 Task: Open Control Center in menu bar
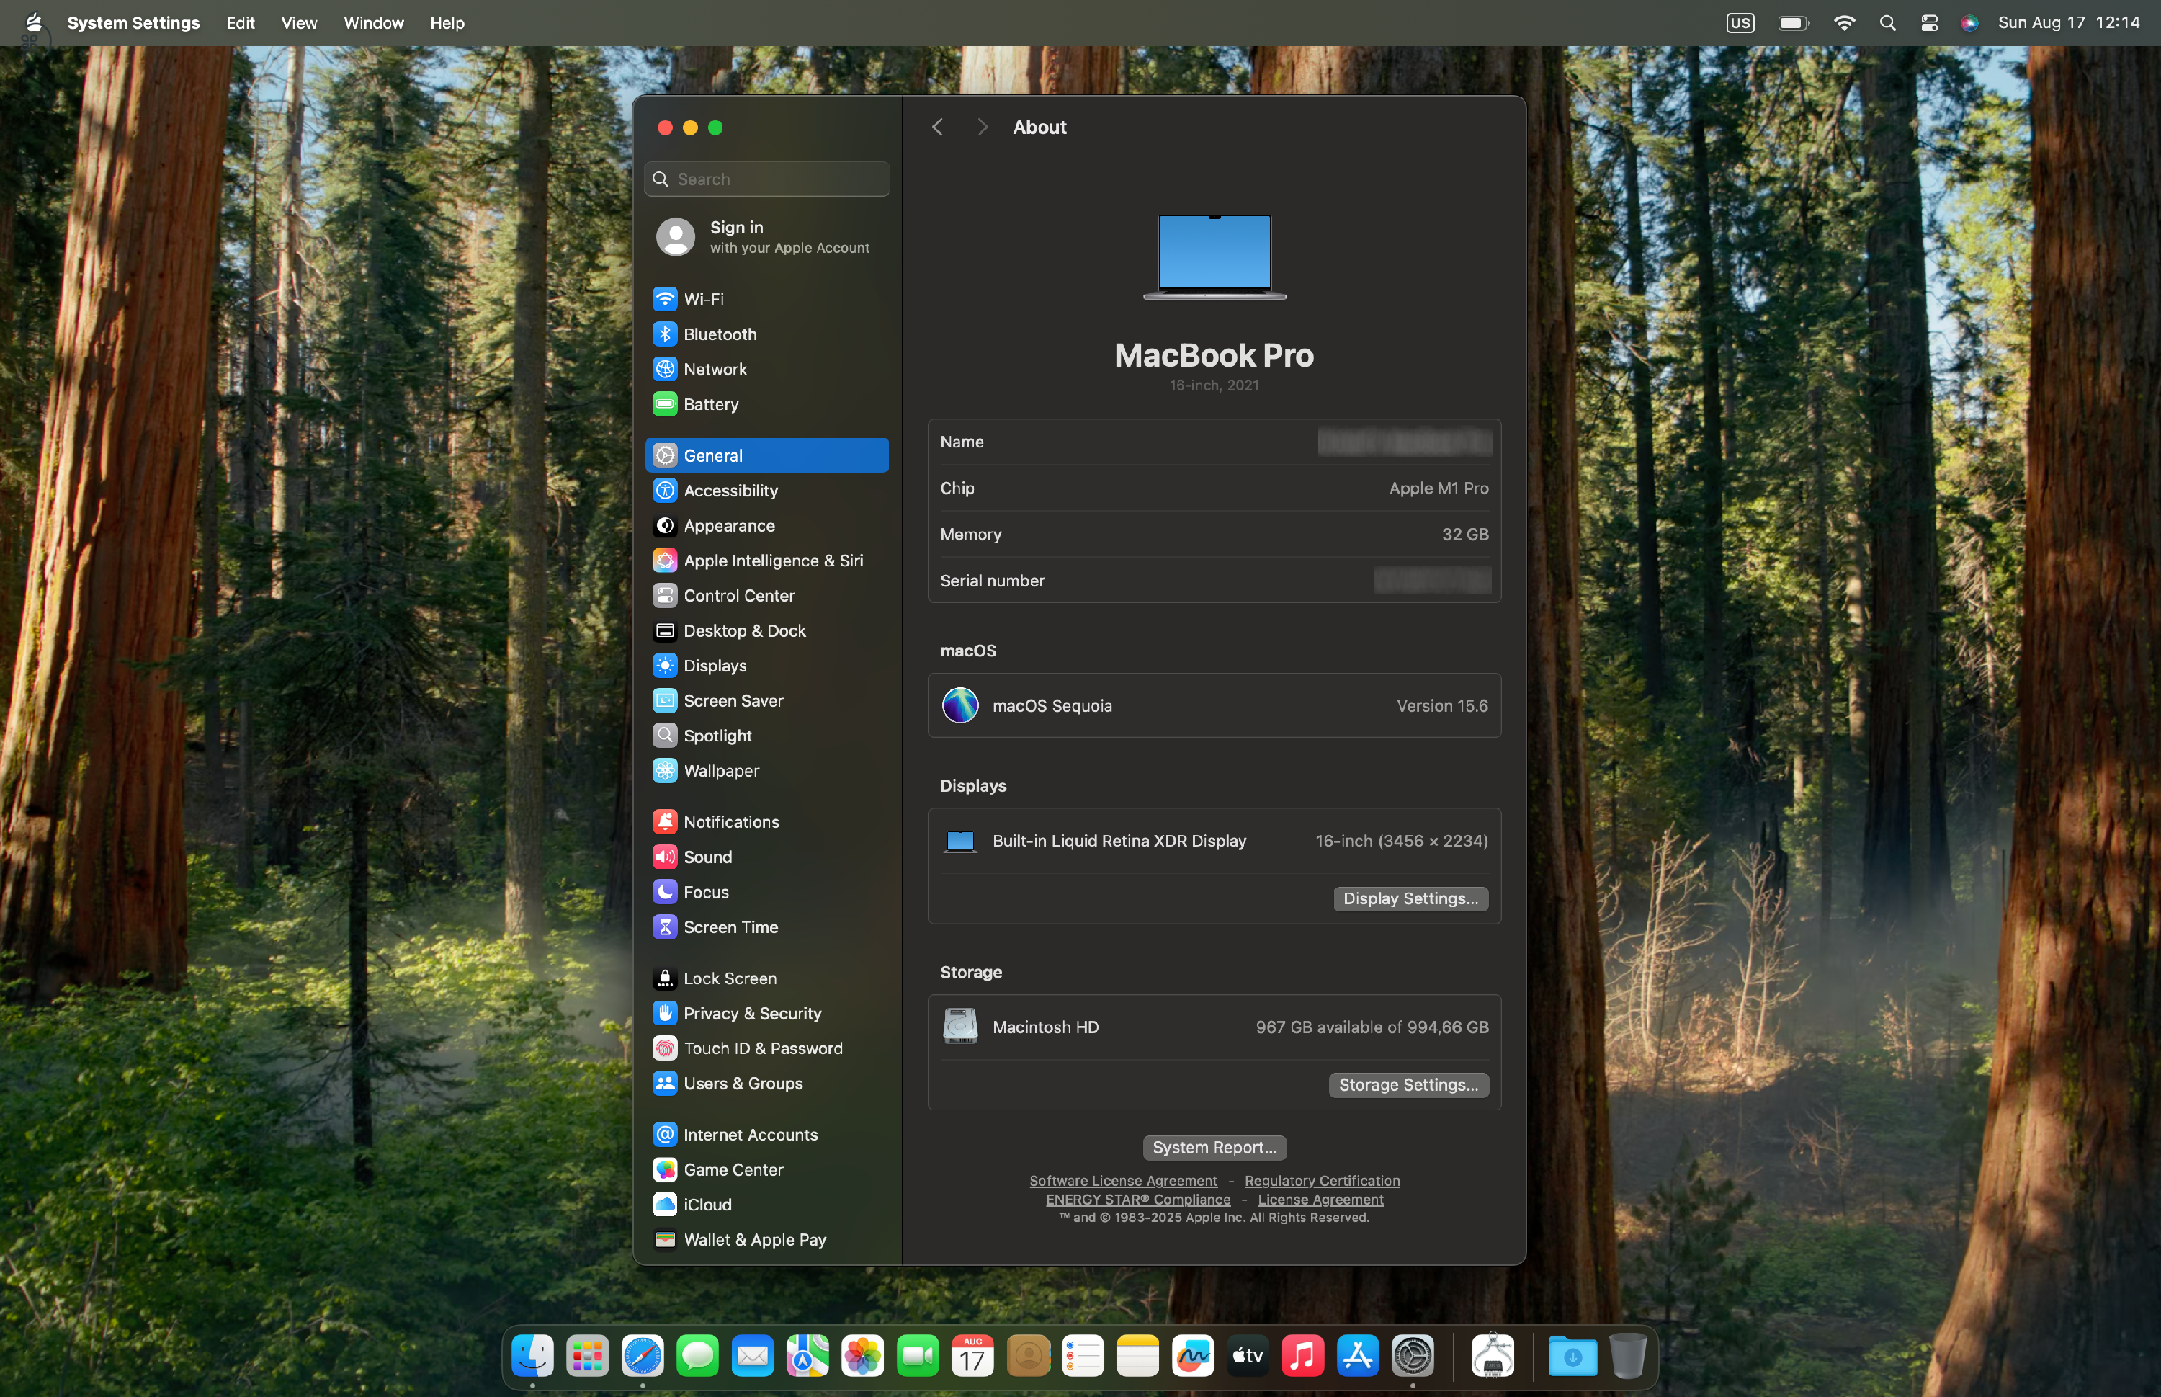point(1929,22)
